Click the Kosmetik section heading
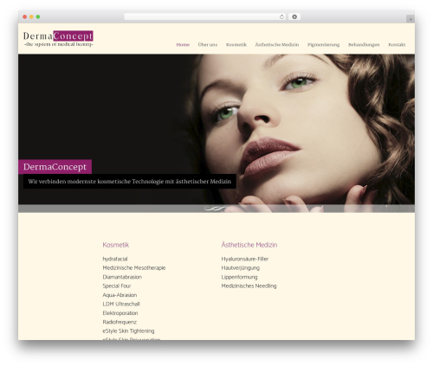Screen dimensions: 433x366 coord(116,245)
